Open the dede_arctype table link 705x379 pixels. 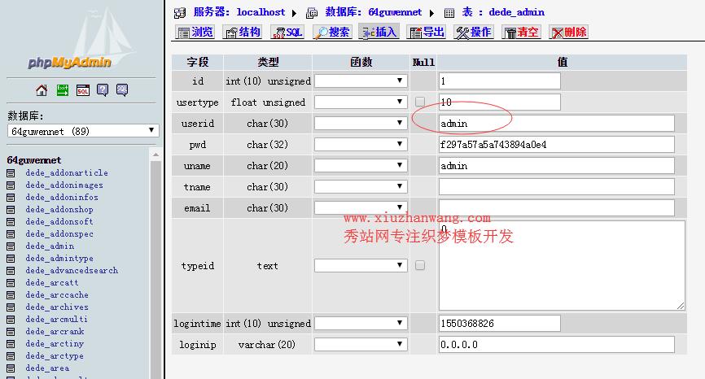tap(54, 356)
